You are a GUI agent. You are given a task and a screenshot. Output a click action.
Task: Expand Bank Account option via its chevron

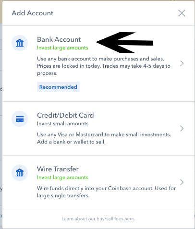pyautogui.click(x=182, y=63)
